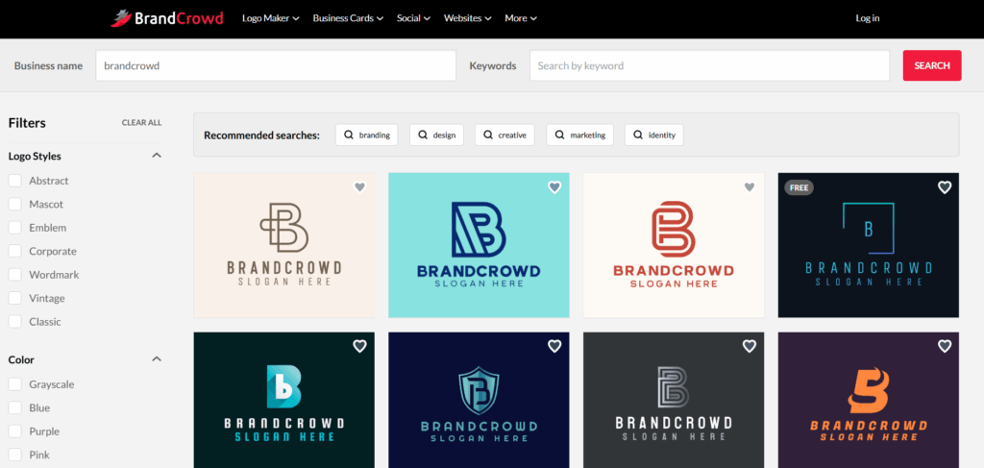This screenshot has width=984, height=468.
Task: Click magnifier icon in branding search chip
Action: 348,135
